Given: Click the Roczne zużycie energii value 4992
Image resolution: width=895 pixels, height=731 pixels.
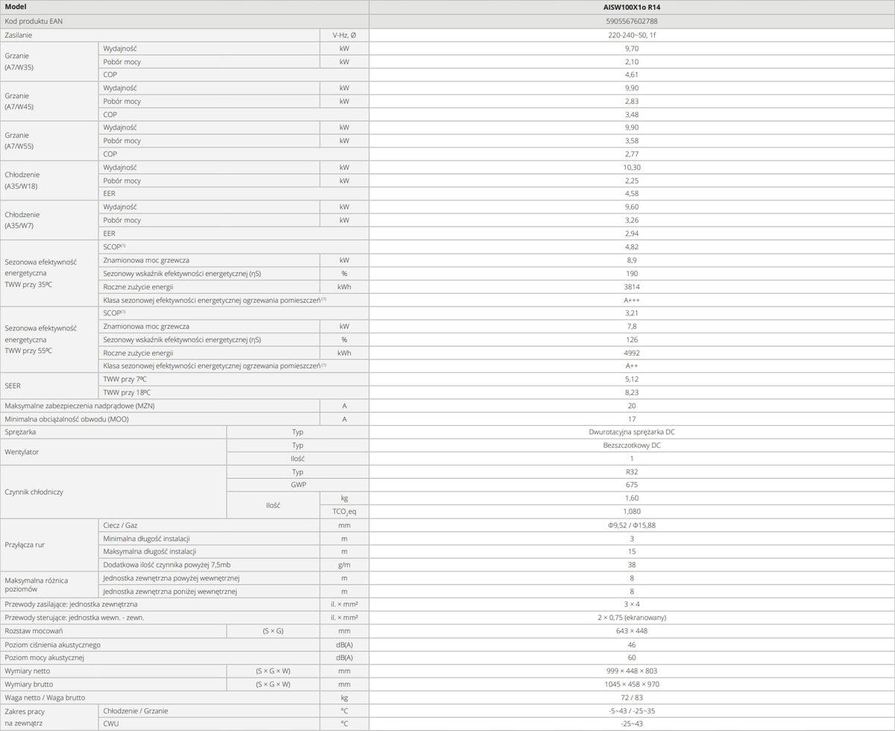Looking at the screenshot, I should click(632, 353).
